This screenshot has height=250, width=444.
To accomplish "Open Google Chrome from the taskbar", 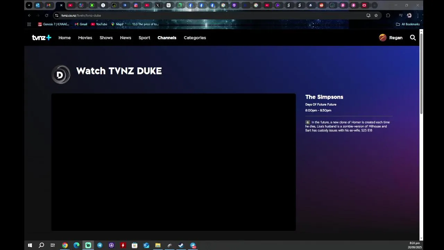I will (65, 245).
